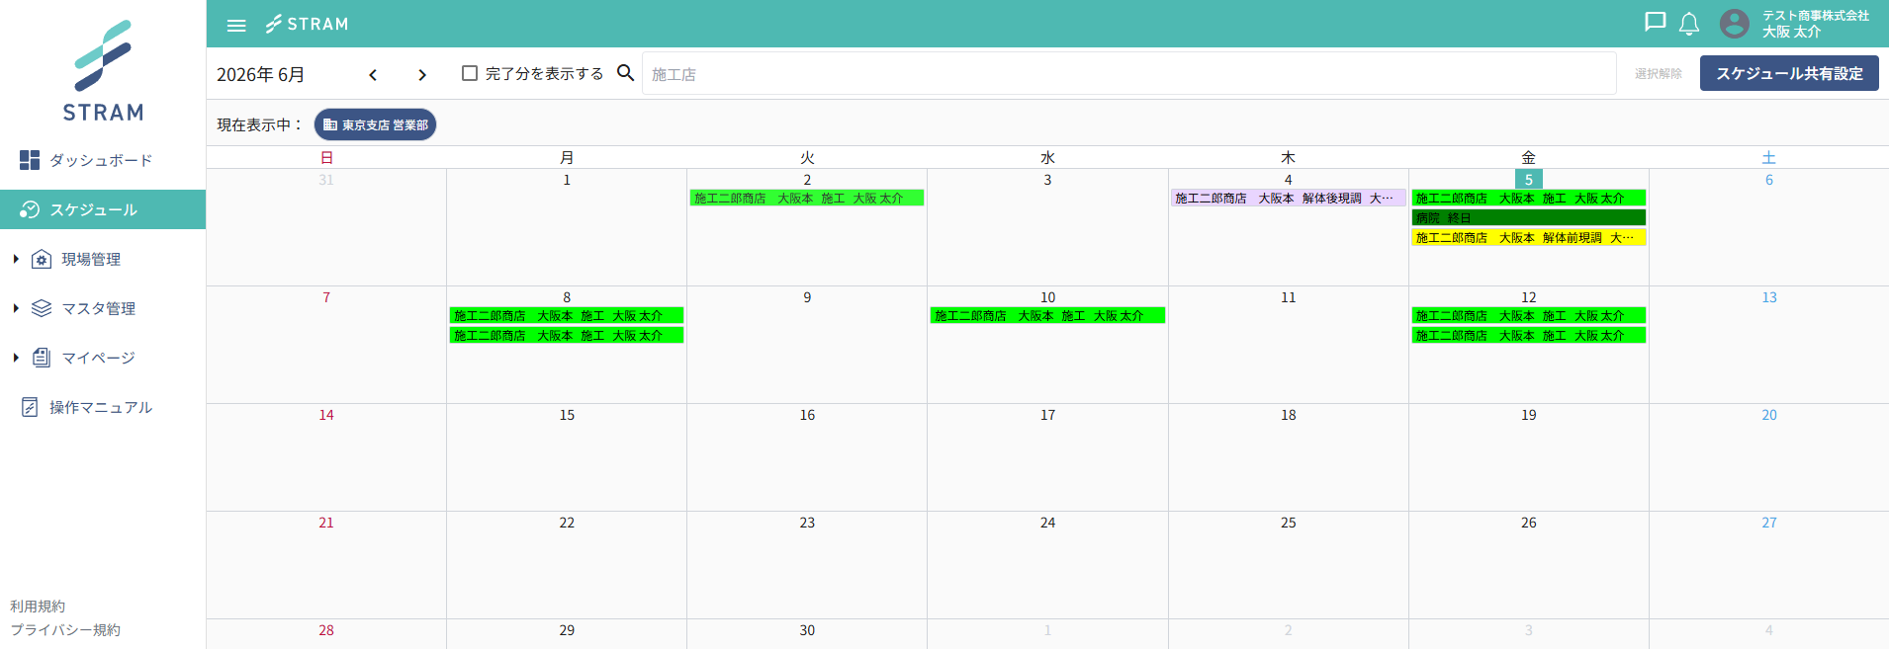Click the マスタ管理 layers icon
This screenshot has height=649, width=1889.
click(x=42, y=308)
